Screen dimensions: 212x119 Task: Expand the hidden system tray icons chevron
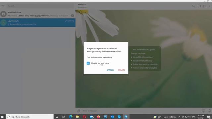(x=180, y=117)
